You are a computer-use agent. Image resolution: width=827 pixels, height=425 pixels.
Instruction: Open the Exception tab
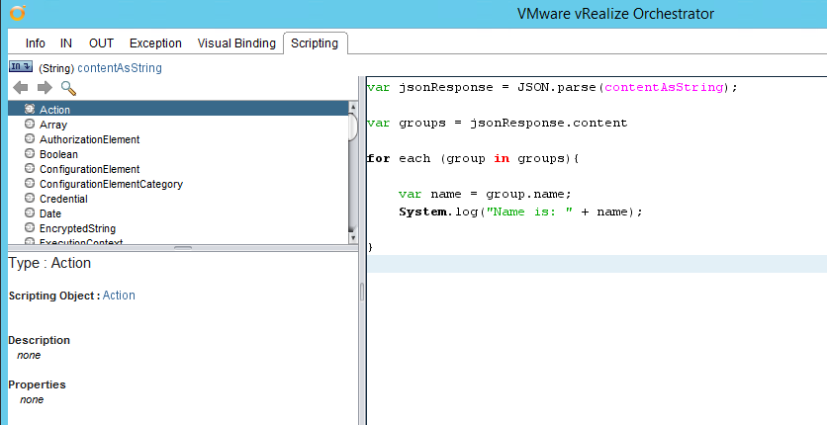tap(155, 43)
